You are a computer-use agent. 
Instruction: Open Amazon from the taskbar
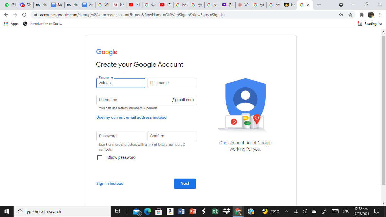(170, 211)
